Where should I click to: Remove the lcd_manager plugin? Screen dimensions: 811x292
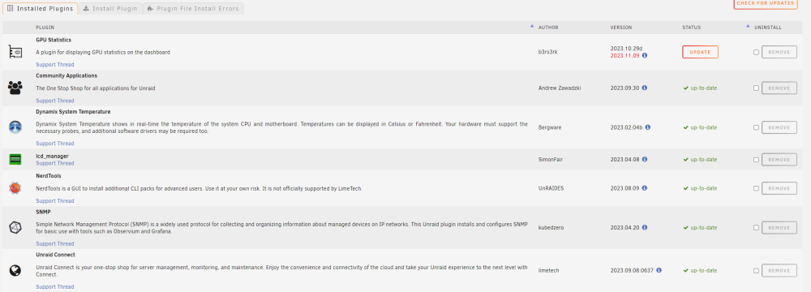[x=779, y=160]
